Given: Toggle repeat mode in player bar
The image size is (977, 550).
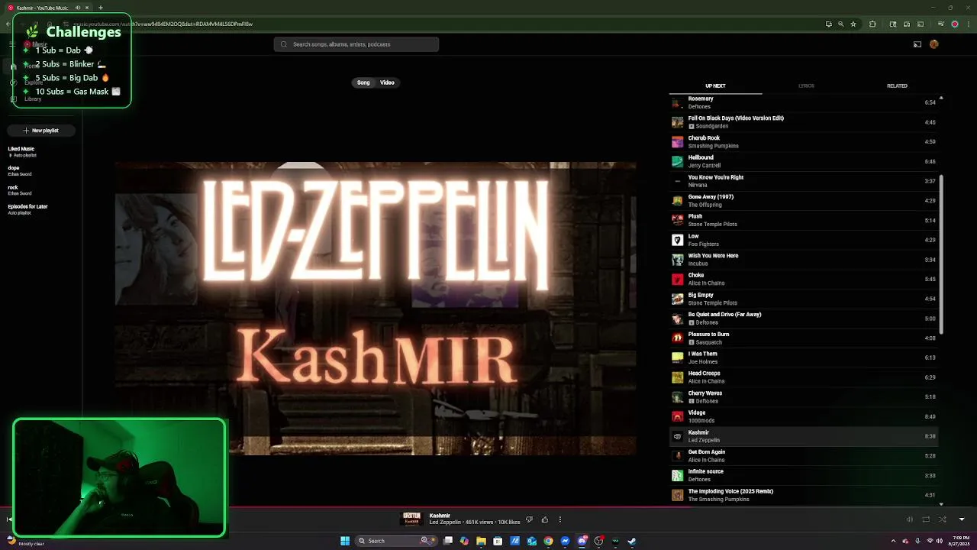Looking at the screenshot, I should point(926,519).
